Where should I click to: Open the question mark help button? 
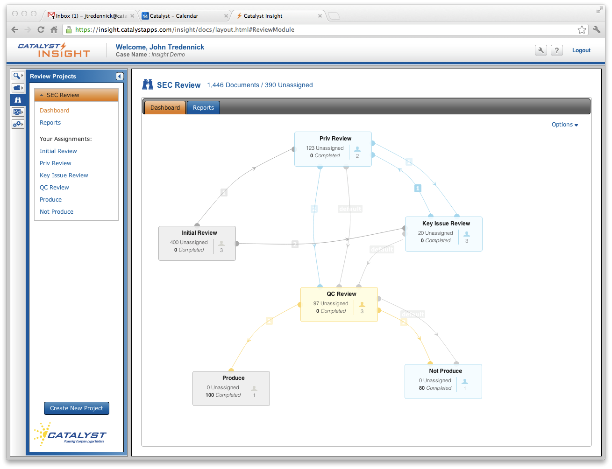[x=556, y=50]
